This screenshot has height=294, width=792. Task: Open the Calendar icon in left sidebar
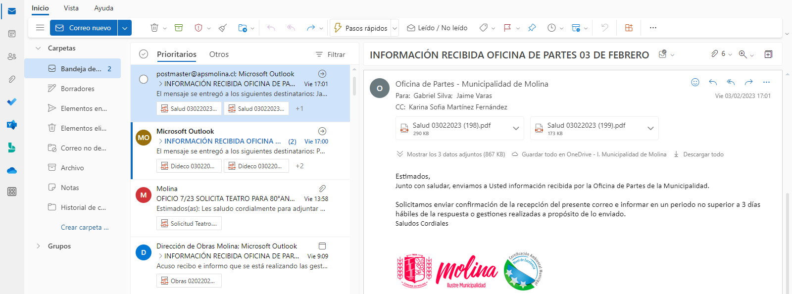coord(12,34)
